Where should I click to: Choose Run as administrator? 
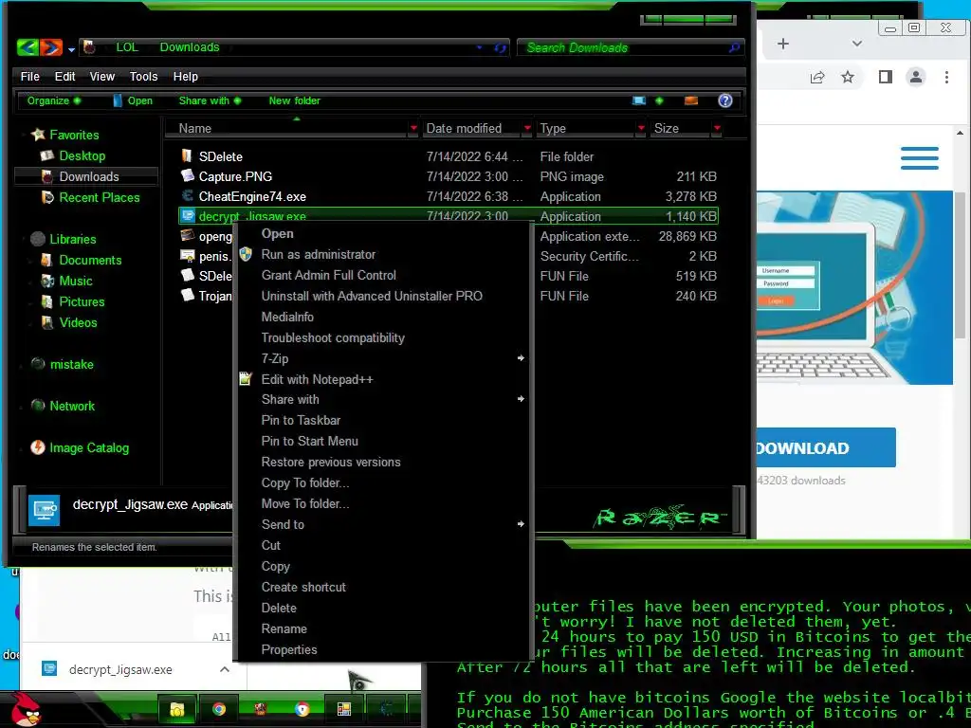pos(318,254)
